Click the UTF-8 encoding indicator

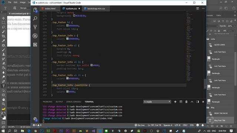coord(177,125)
